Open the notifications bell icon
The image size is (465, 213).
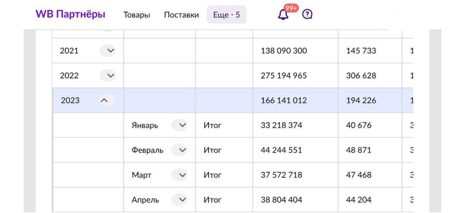[283, 15]
